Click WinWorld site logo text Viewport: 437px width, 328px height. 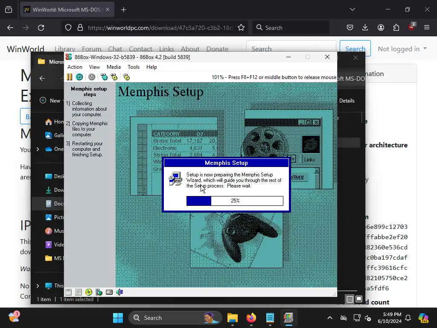pyautogui.click(x=25, y=49)
